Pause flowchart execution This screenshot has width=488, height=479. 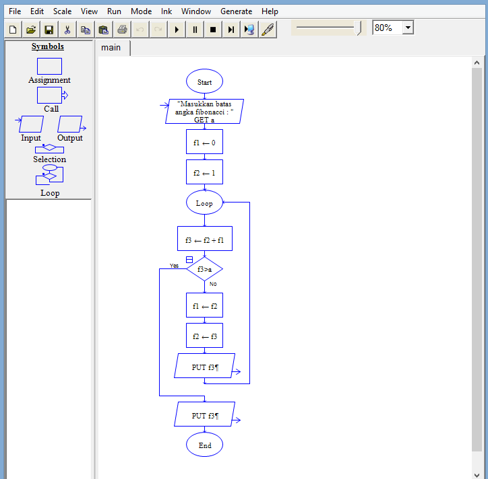[x=195, y=30]
